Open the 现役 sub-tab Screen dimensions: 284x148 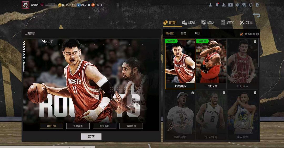[x=197, y=33]
